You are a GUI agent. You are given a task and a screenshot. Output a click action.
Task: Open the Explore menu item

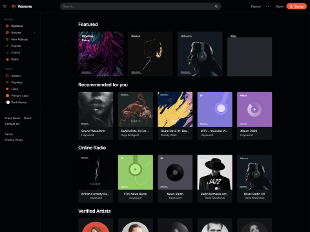coord(256,6)
